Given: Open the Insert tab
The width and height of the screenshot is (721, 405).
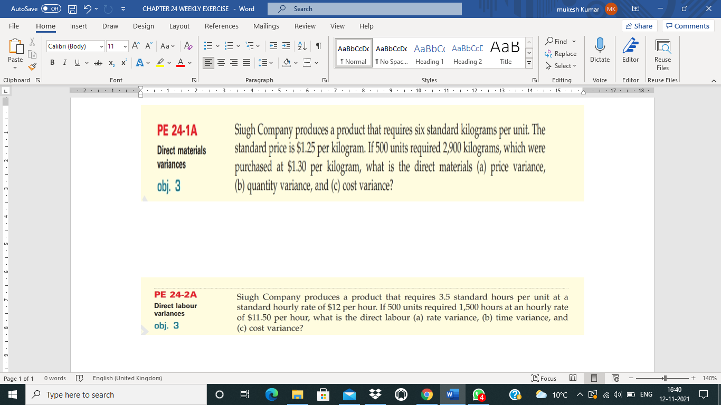Looking at the screenshot, I should (79, 26).
